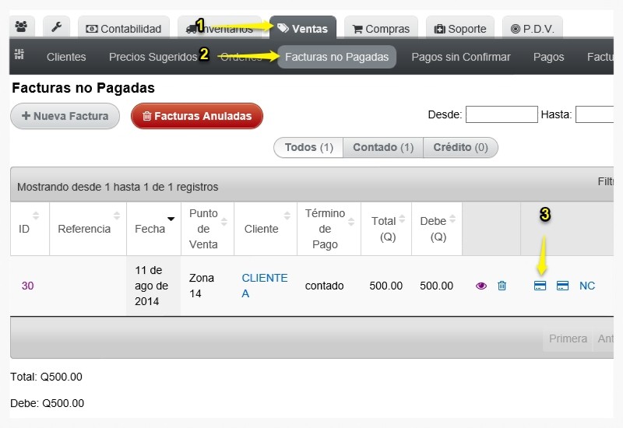Sort by Término de Pago column
623x428 pixels.
[329, 229]
